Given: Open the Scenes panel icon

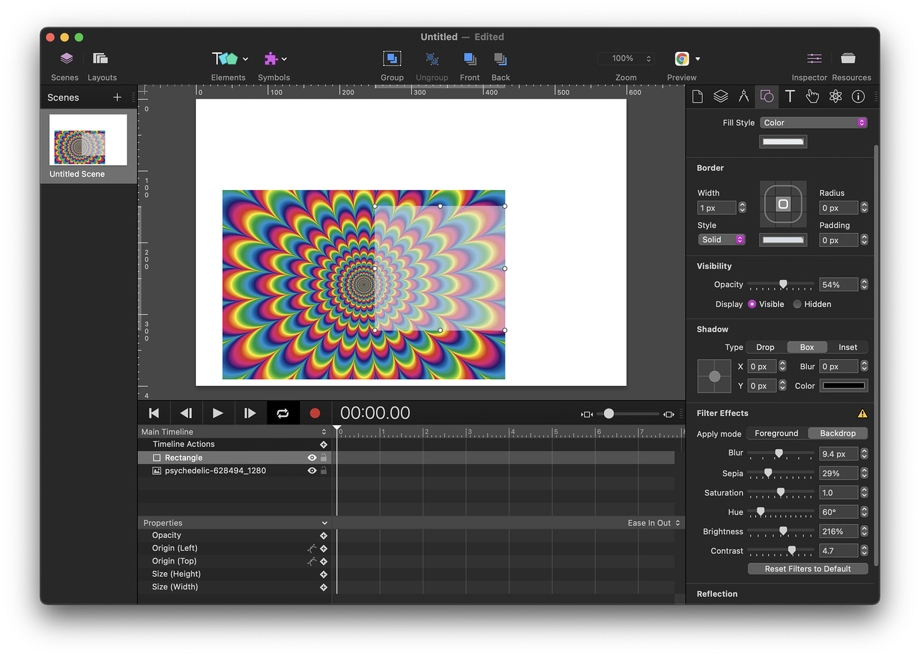Looking at the screenshot, I should (65, 59).
